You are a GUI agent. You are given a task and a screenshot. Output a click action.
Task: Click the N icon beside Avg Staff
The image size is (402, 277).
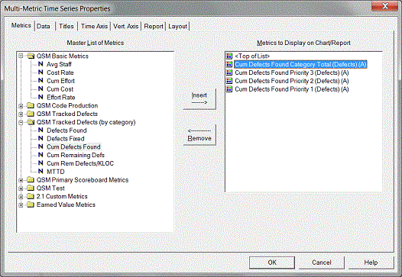[41, 64]
